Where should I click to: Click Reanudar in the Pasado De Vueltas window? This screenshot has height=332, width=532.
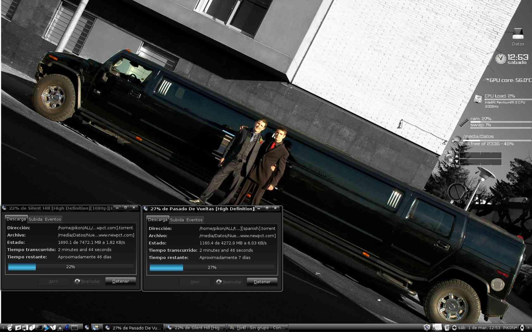click(229, 282)
